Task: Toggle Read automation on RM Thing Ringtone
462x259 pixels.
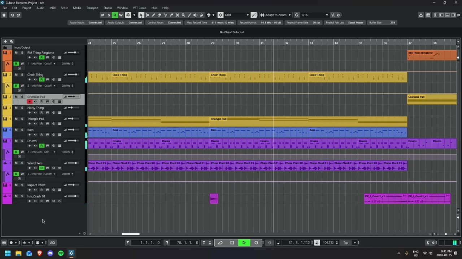Action: tap(42, 58)
